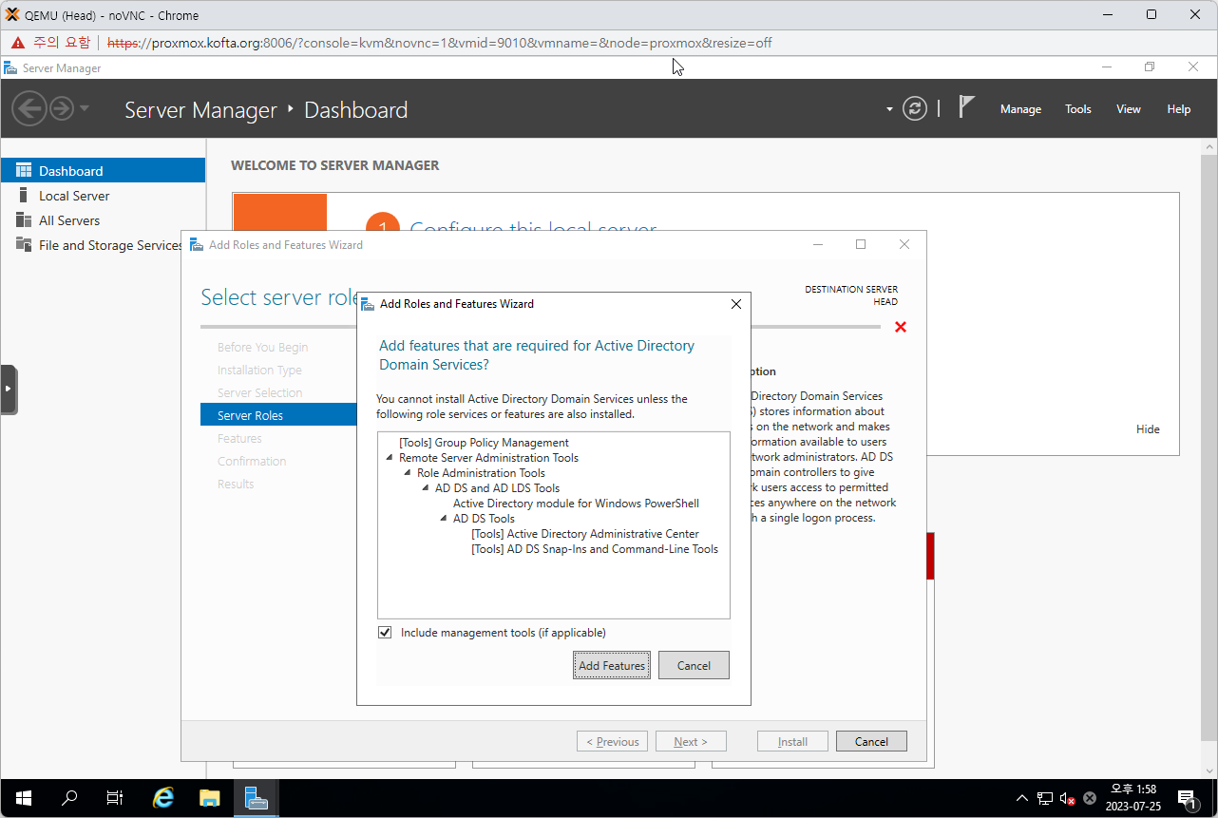Open File Explorer from the taskbar

pos(210,798)
